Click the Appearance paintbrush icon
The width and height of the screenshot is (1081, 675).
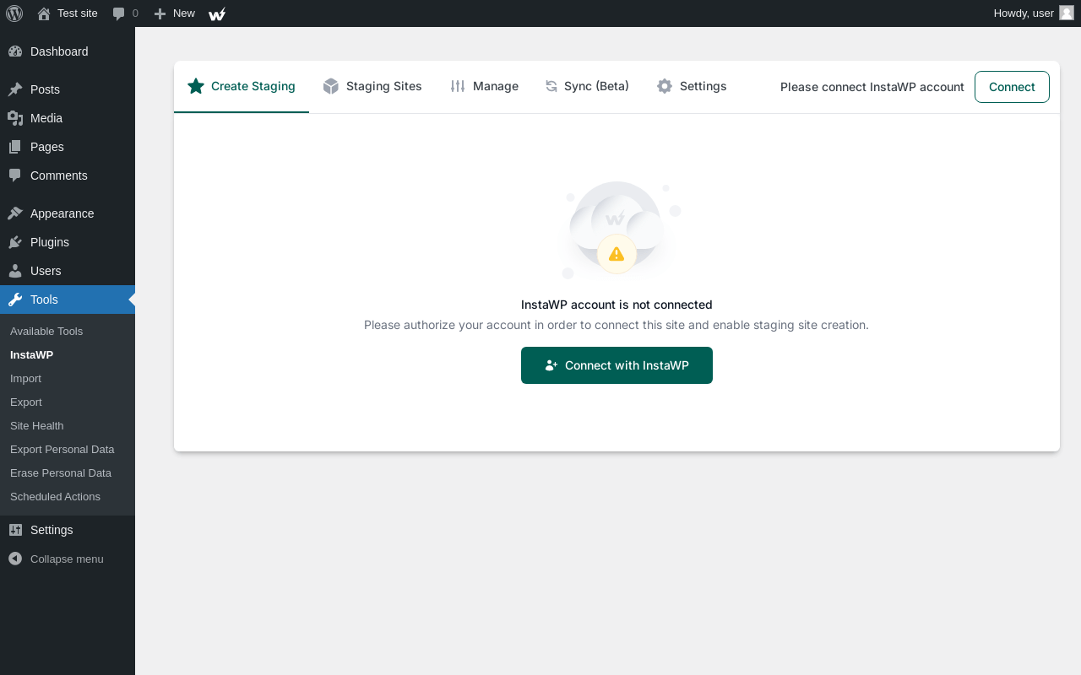[x=15, y=213]
